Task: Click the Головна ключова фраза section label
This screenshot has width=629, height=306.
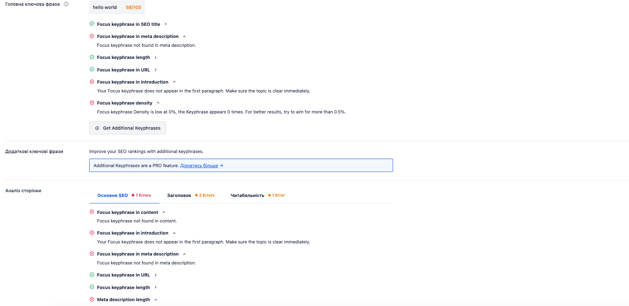Action: [32, 4]
